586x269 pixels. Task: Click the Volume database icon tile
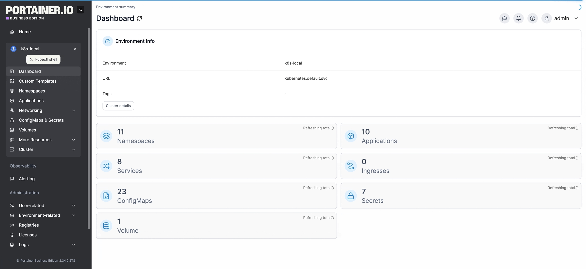click(106, 226)
